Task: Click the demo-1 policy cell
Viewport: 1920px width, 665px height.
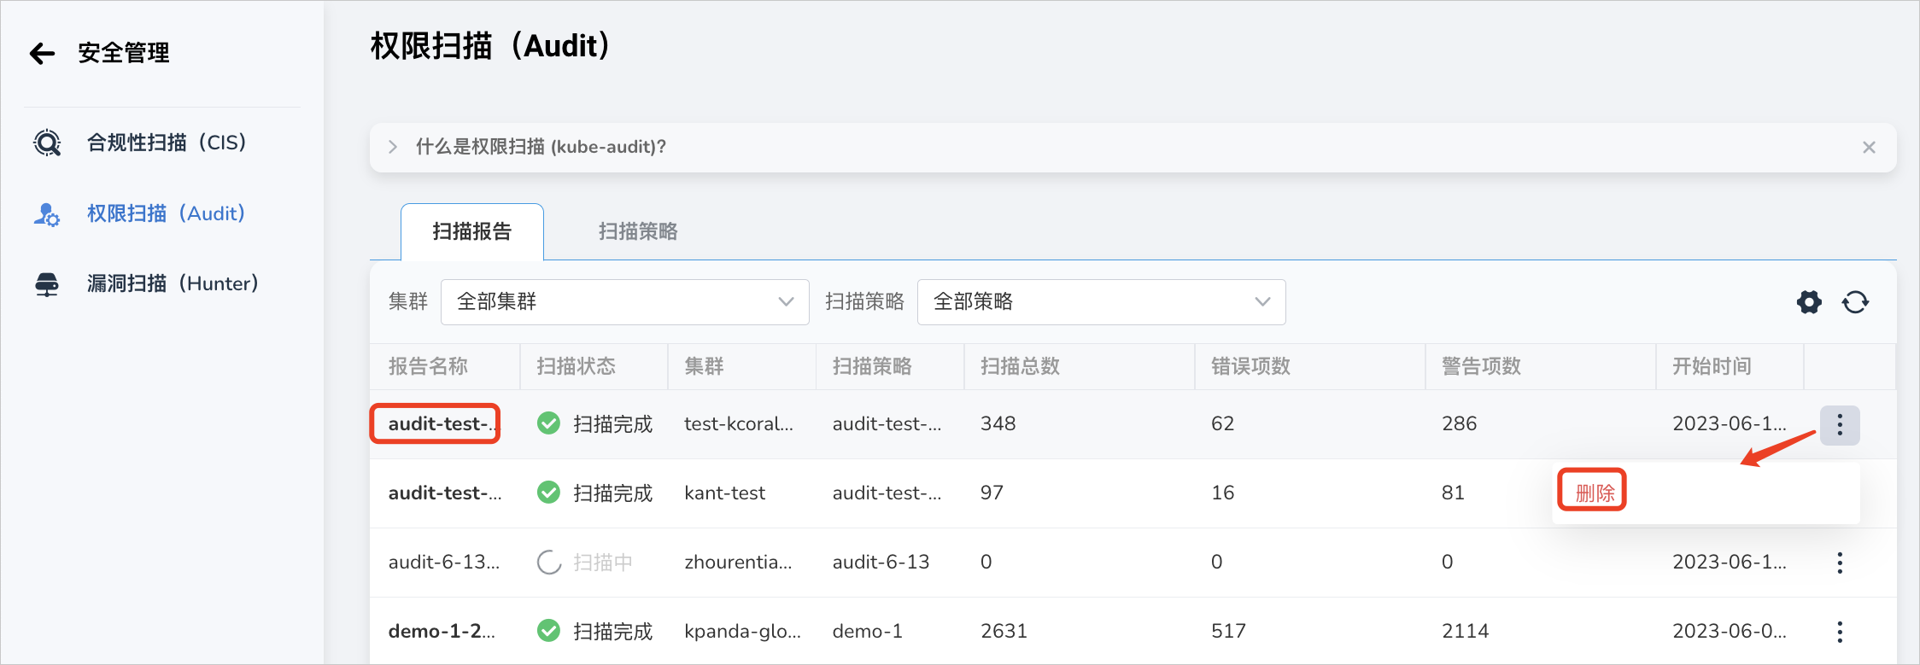Action: (867, 631)
